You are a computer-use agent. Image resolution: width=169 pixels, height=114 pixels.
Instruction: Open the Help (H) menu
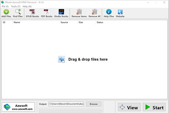coord(27,6)
